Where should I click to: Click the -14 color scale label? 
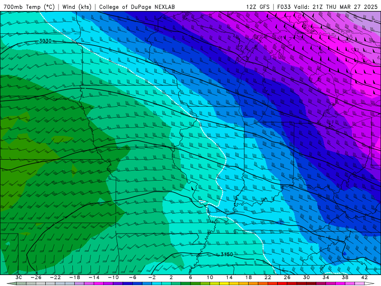94,277
